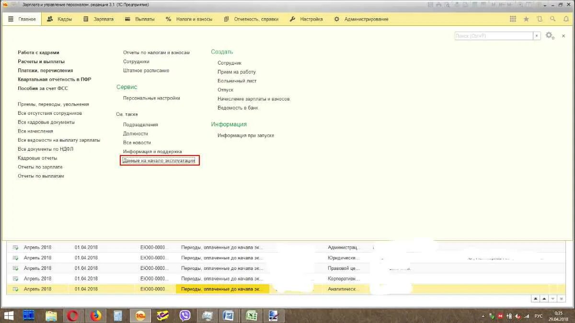This screenshot has height=323, width=575.
Task: Clear the search field with small x
Action: point(537,36)
